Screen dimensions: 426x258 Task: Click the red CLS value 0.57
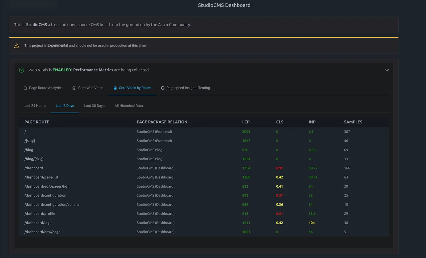(280, 196)
